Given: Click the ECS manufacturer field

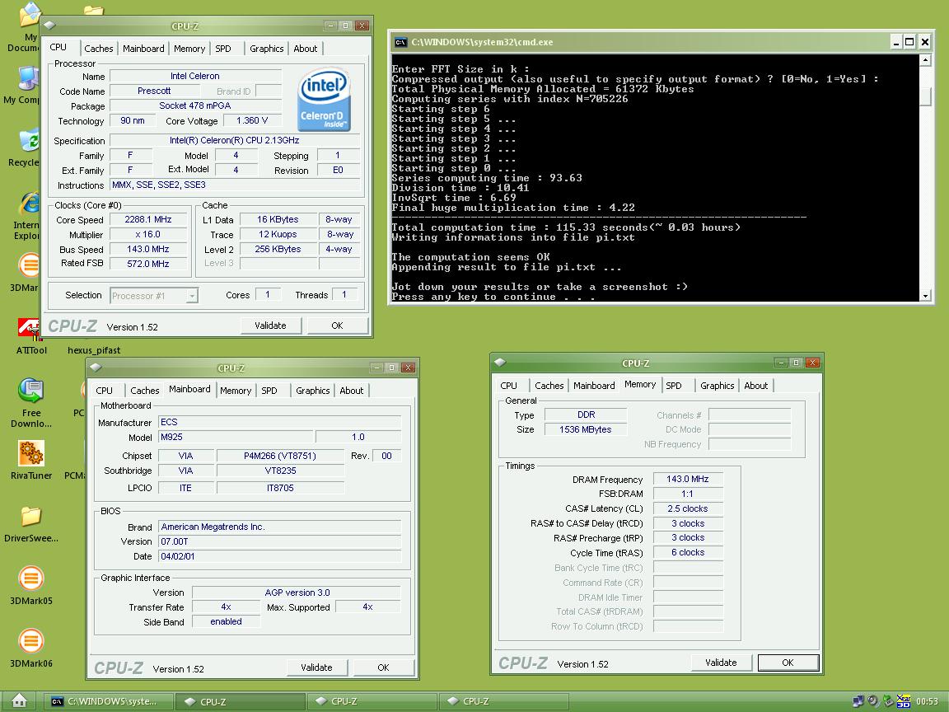Looking at the screenshot, I should coord(279,422).
